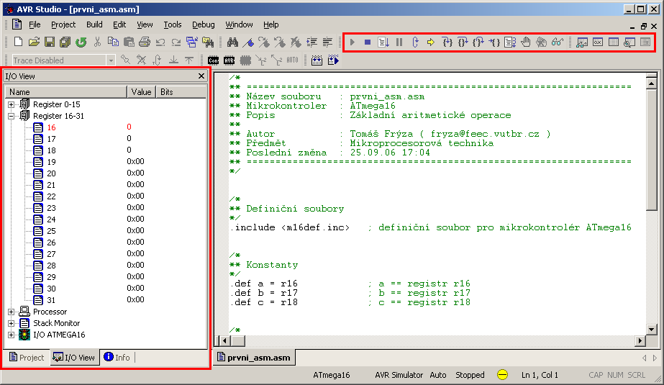Click the Break pause icon
The height and width of the screenshot is (385, 664).
(399, 42)
